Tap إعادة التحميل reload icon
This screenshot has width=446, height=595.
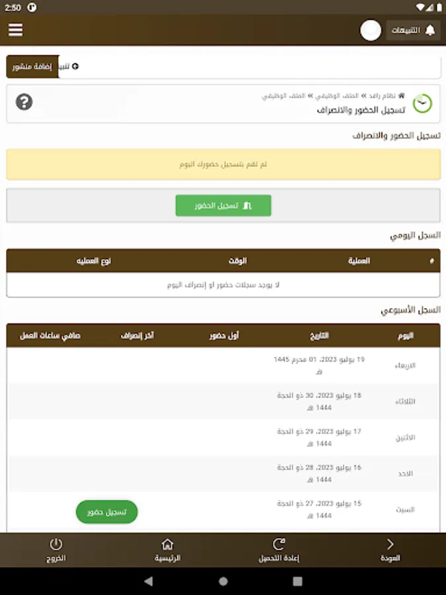279,550
